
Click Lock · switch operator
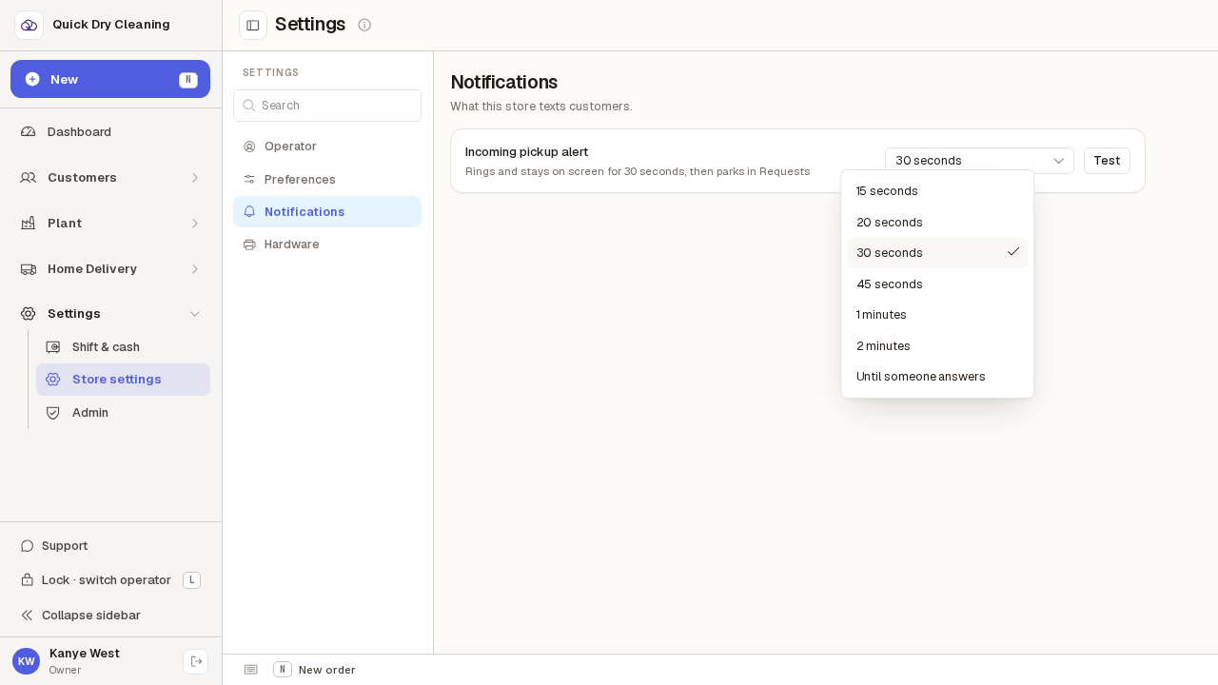pyautogui.click(x=110, y=580)
